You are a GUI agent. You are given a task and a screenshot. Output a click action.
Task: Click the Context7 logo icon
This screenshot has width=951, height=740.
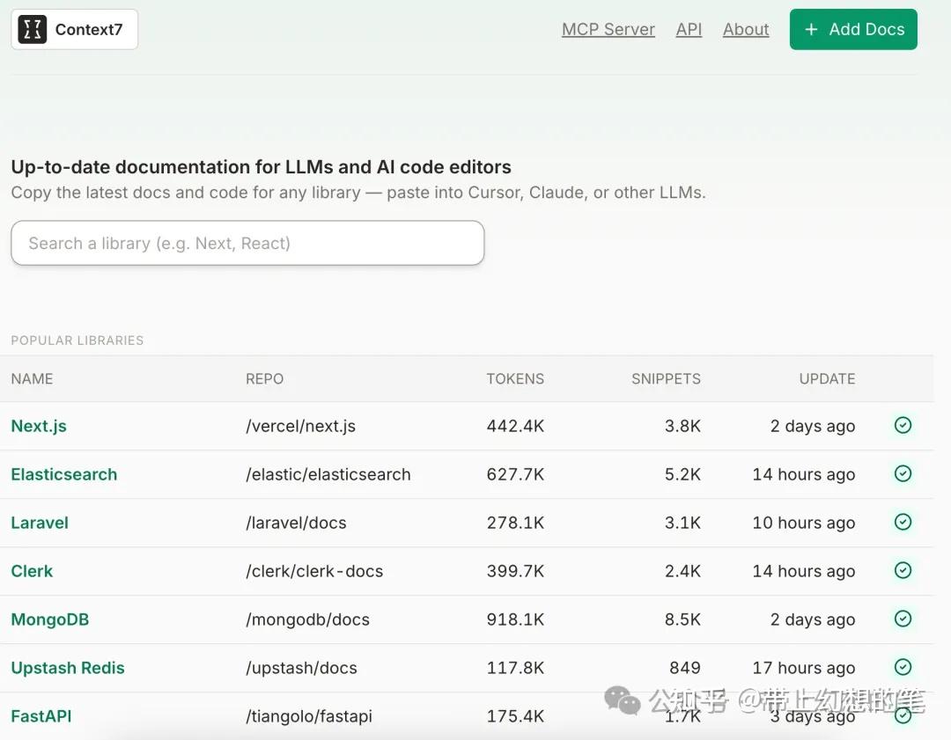click(x=33, y=29)
